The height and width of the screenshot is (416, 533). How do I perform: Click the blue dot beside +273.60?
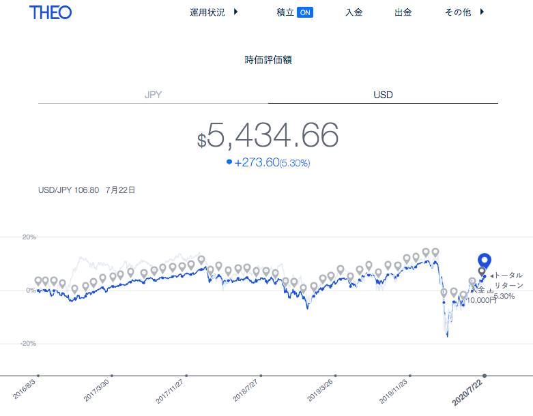[x=229, y=162]
